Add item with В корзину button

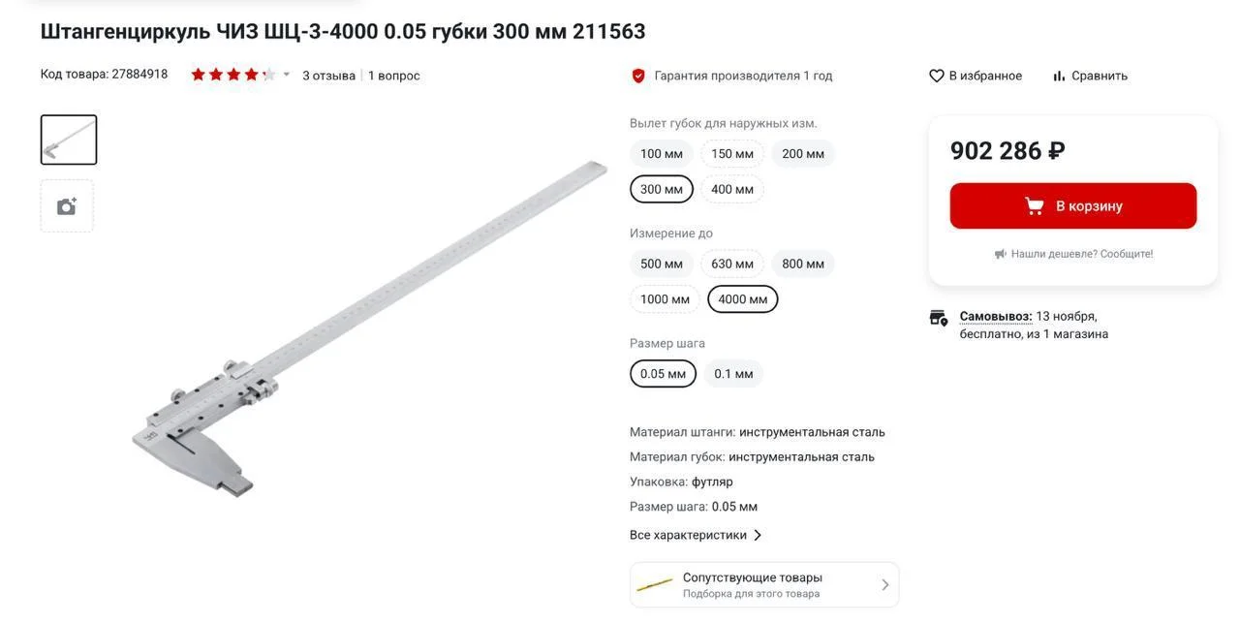[x=1073, y=206]
